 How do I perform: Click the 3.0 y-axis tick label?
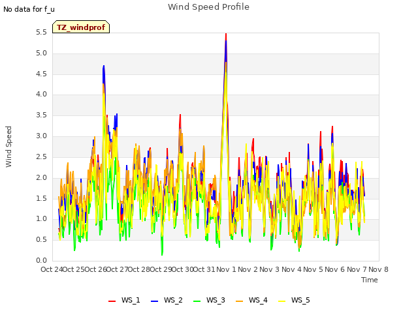click(x=41, y=136)
